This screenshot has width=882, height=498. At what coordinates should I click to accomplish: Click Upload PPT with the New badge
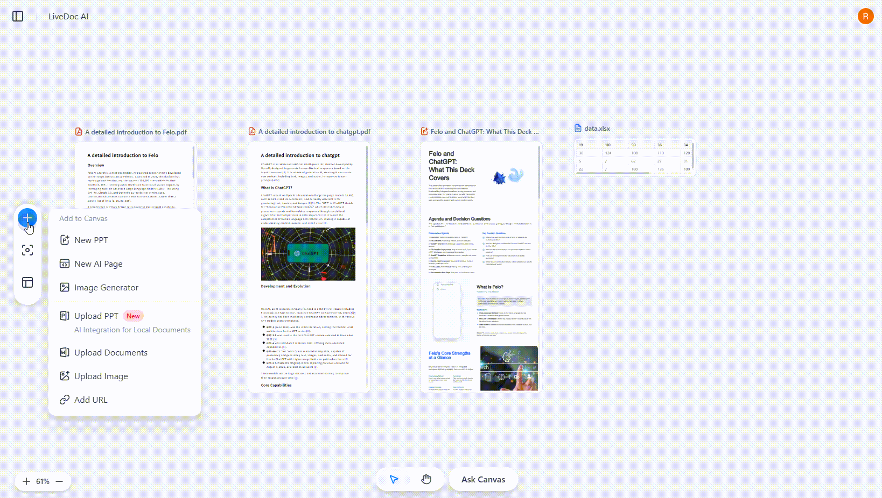point(95,316)
